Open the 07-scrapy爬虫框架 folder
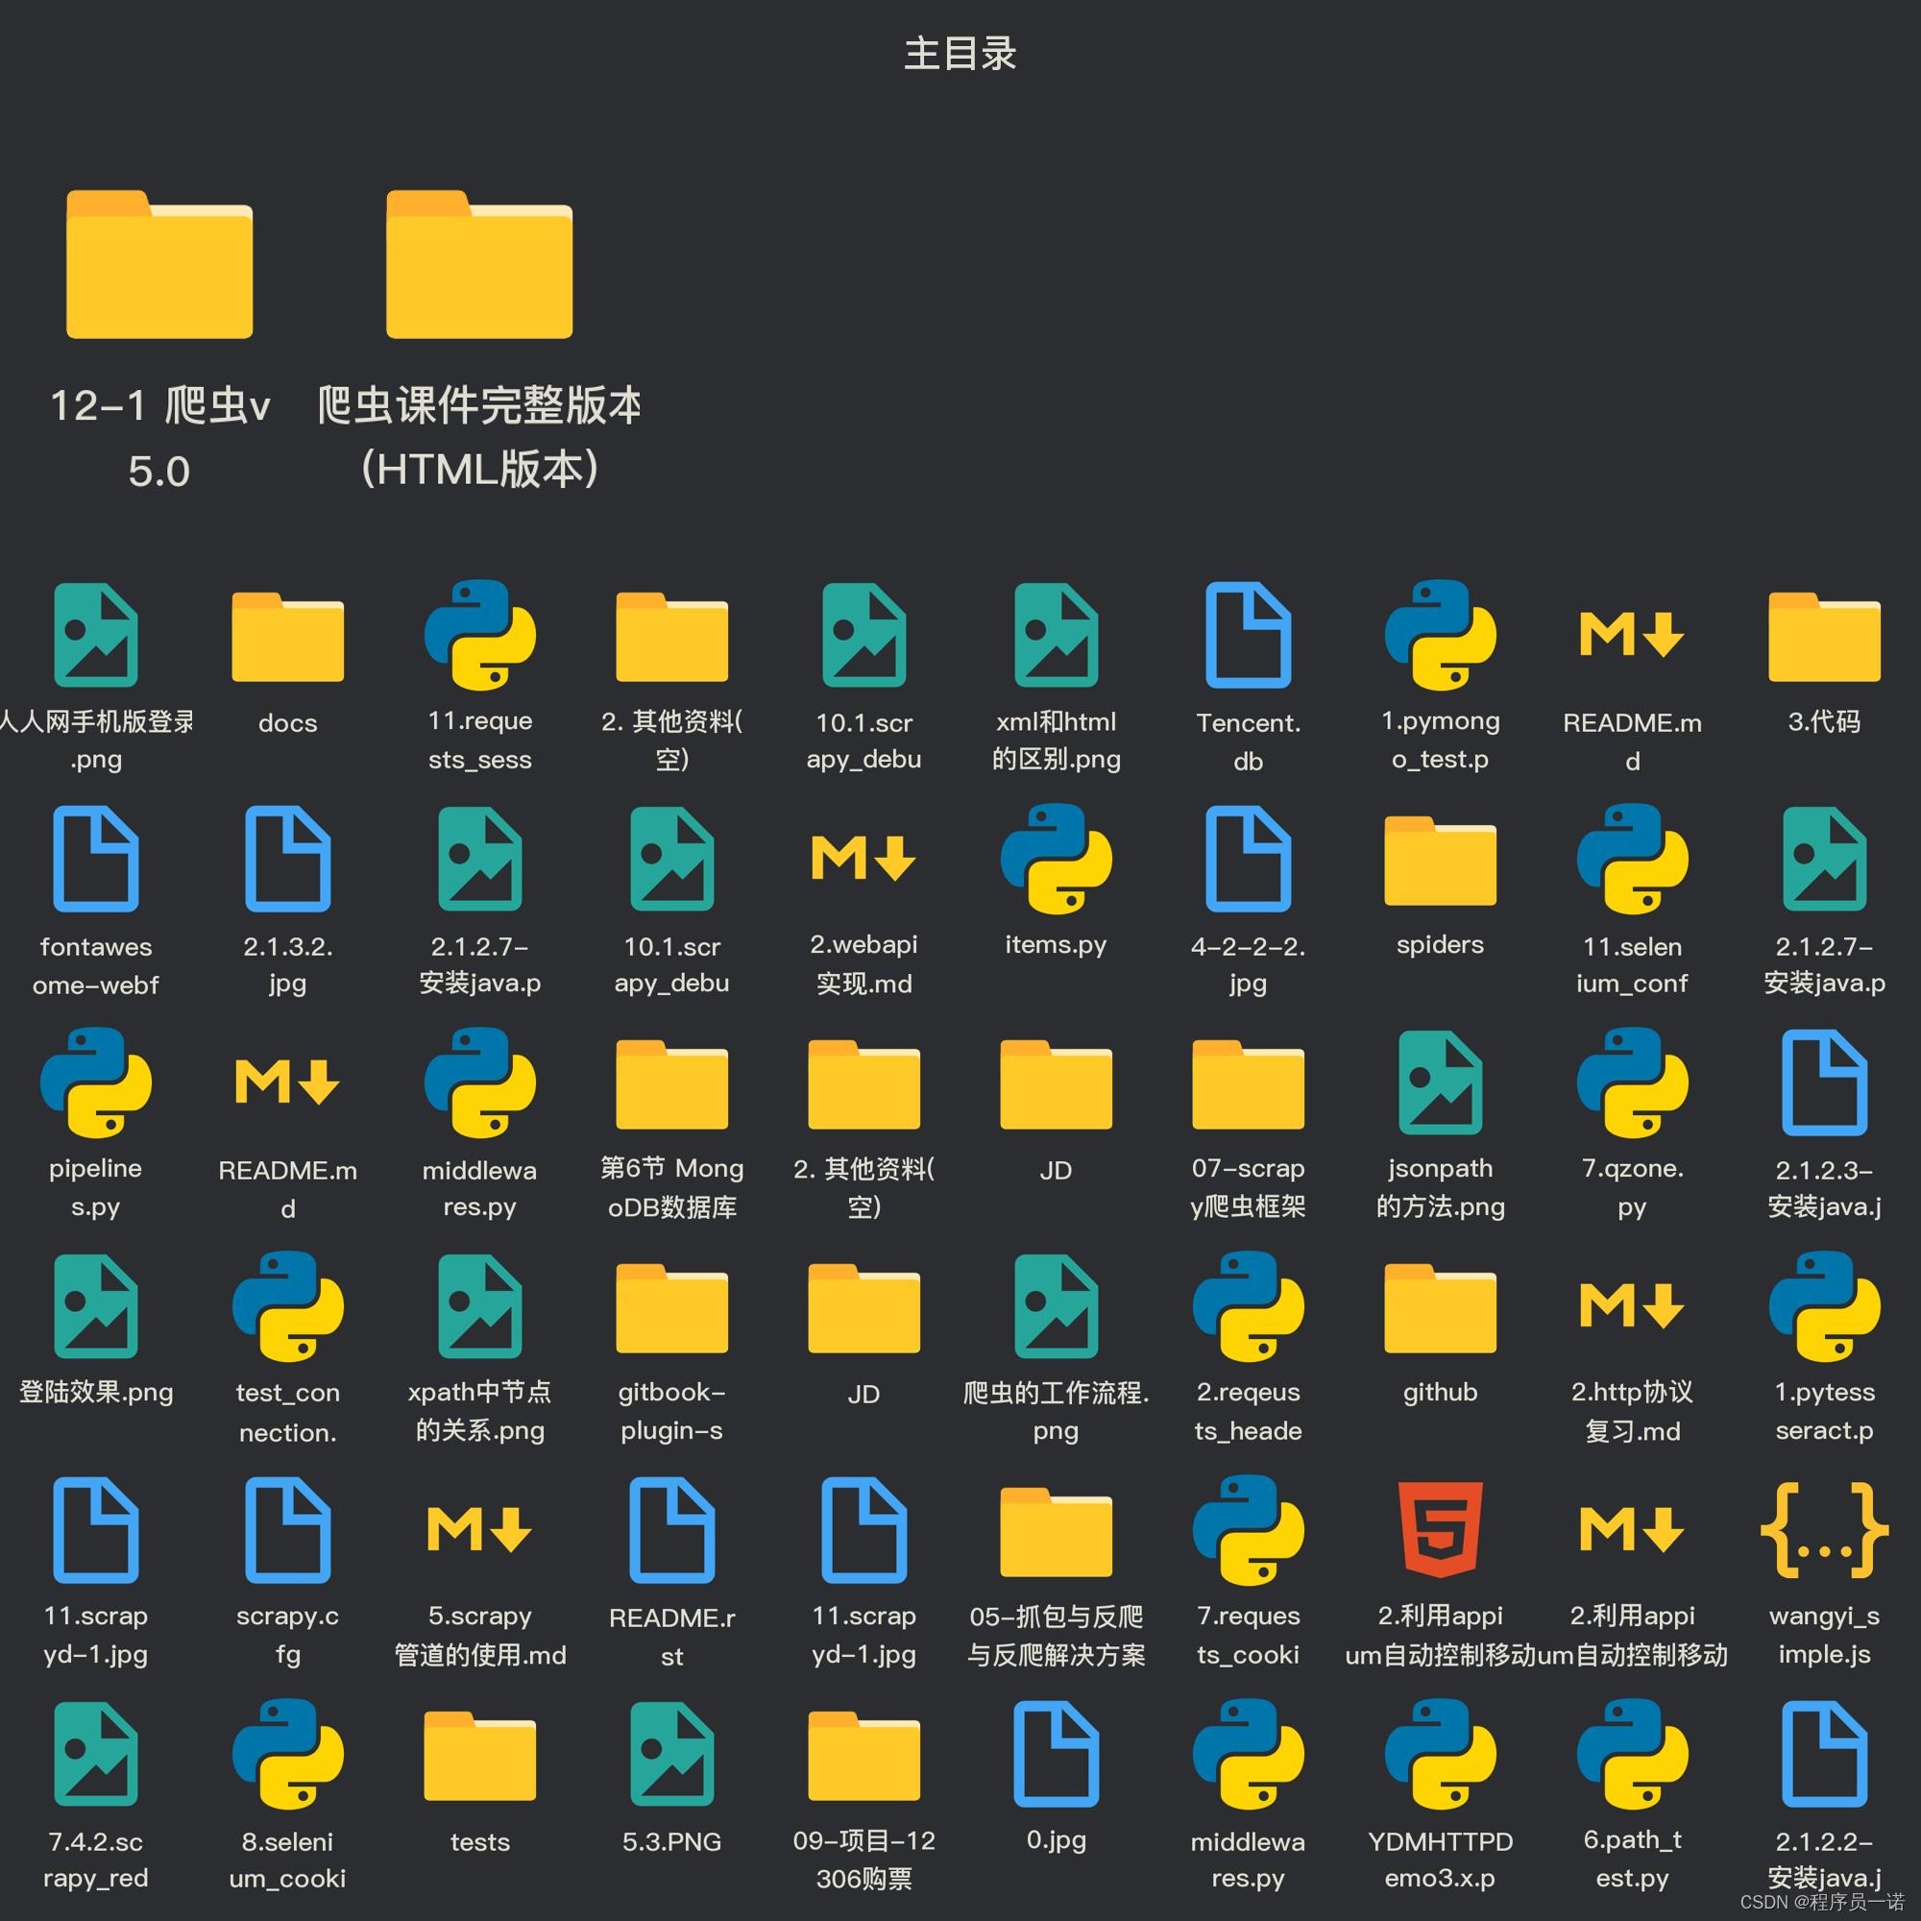The width and height of the screenshot is (1921, 1921). coord(1248,1084)
